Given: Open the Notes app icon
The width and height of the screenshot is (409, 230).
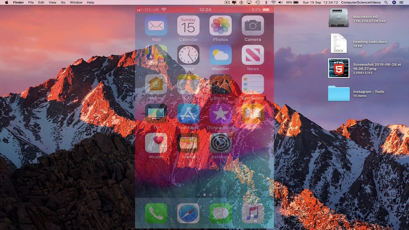Looking at the screenshot, I should (188, 84).
